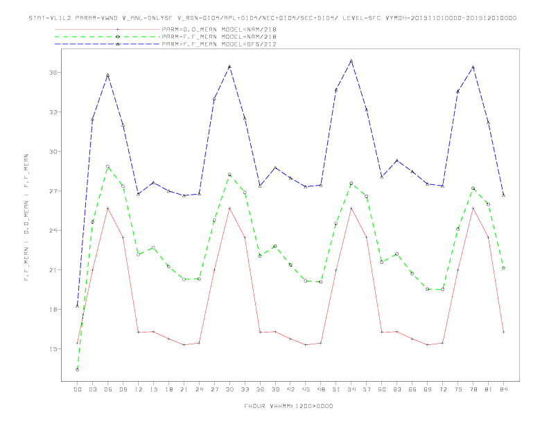Click y-axis tick value 18
The width and height of the screenshot is (549, 424).
coord(53,309)
